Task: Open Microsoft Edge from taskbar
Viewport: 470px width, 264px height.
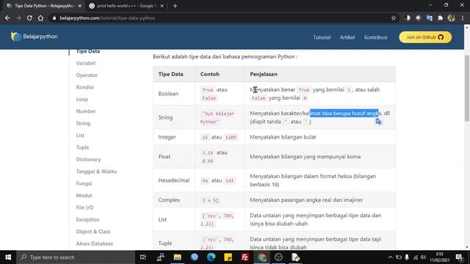Action: [211, 257]
